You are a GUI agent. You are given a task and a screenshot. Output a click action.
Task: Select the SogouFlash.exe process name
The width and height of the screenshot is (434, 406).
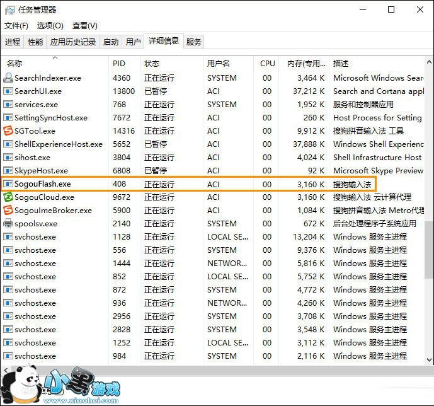[x=43, y=184]
